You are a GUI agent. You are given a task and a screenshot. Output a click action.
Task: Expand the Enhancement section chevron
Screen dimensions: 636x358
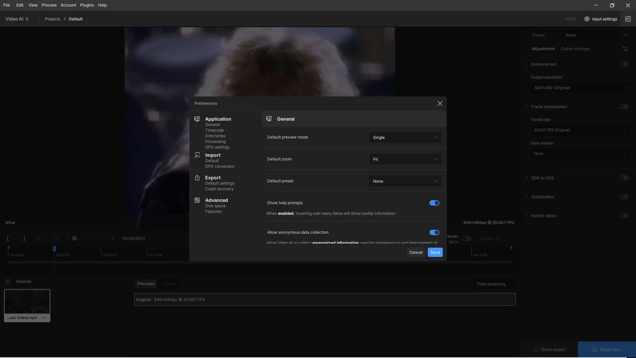tap(527, 64)
